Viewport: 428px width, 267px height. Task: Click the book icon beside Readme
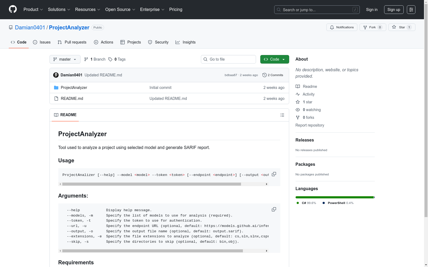pos(298,87)
